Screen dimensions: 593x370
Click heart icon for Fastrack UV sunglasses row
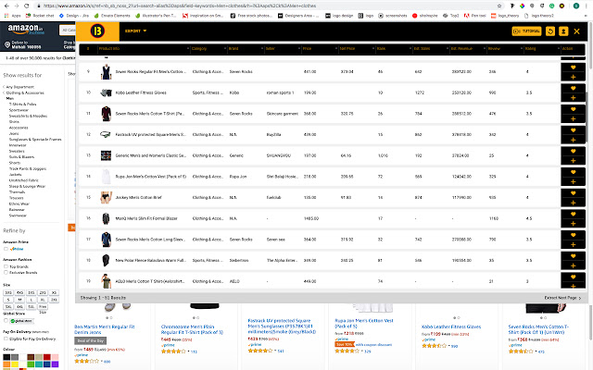click(x=573, y=130)
